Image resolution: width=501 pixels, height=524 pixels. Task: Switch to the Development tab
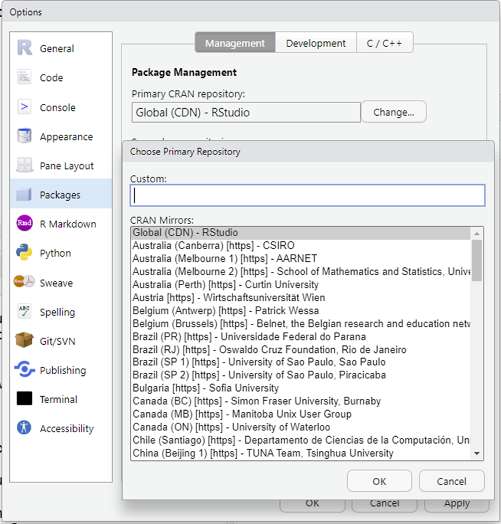coord(316,43)
